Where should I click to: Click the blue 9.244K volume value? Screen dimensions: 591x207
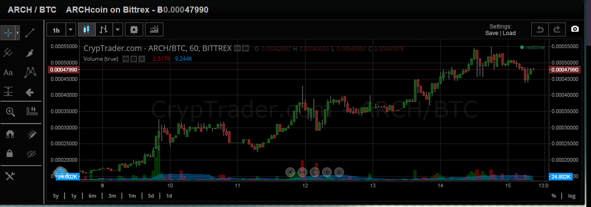[183, 59]
